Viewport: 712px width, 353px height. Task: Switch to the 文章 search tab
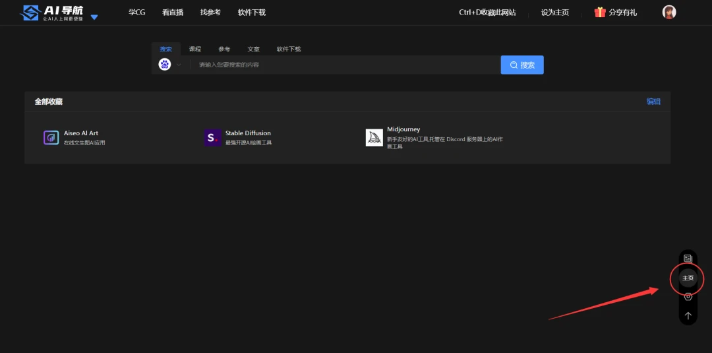pyautogui.click(x=253, y=49)
